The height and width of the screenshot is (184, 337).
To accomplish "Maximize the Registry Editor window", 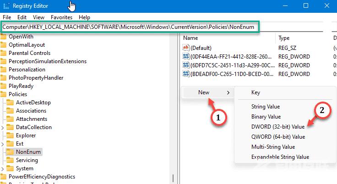I will click(306, 6).
